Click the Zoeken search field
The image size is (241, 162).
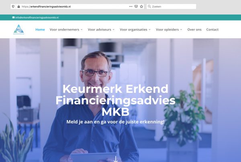click(171, 6)
